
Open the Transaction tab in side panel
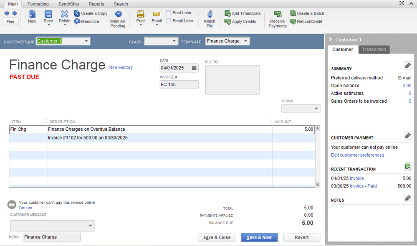(x=374, y=50)
